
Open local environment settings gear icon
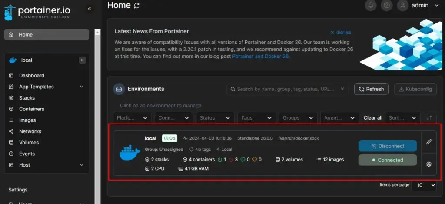tap(429, 164)
